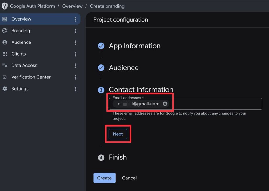This screenshot has width=269, height=191.
Task: Open Data Access in the sidebar
Action: click(x=40, y=66)
